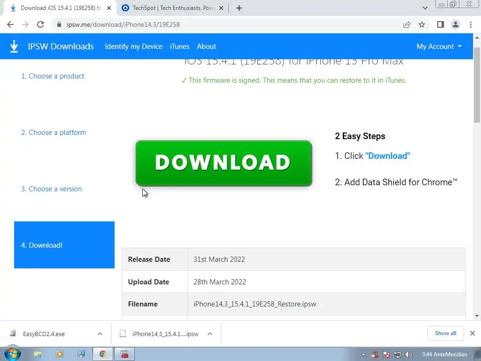Click the browser forward arrow
The height and width of the screenshot is (361, 481).
pos(25,24)
